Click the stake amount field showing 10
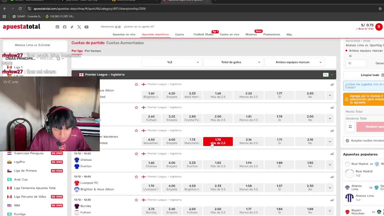 point(355,63)
